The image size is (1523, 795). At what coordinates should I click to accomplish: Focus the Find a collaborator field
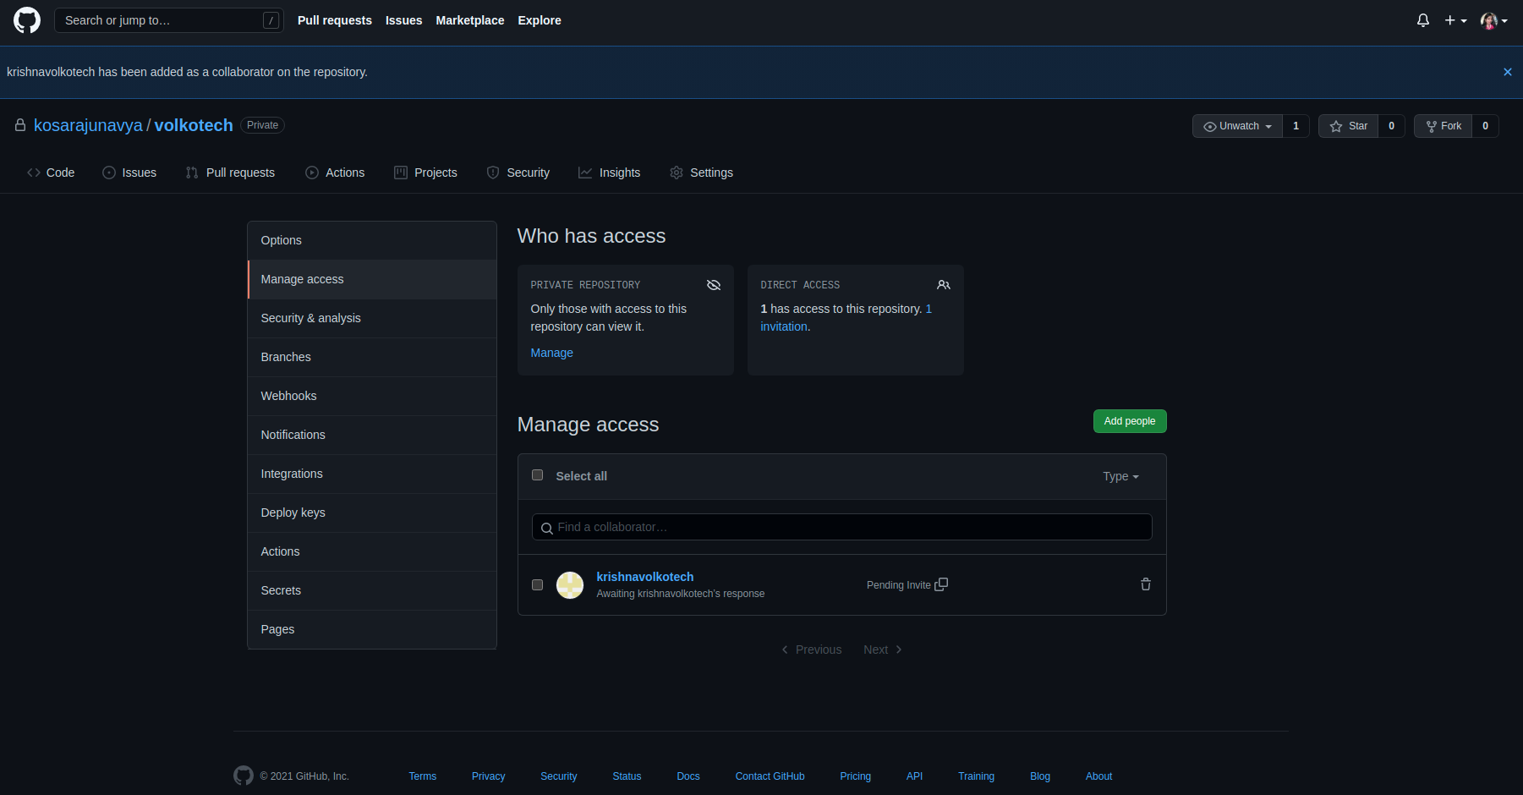[841, 527]
